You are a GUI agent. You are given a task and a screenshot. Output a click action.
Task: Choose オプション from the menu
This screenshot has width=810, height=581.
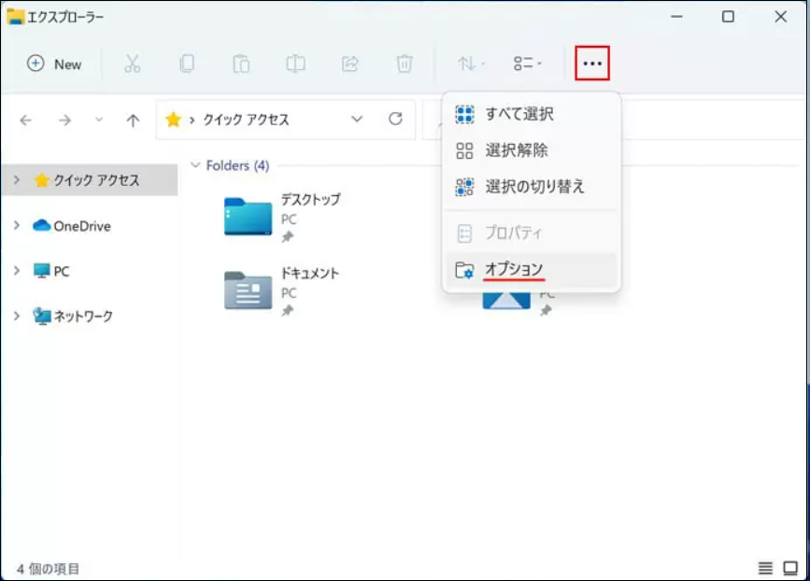pyautogui.click(x=514, y=269)
